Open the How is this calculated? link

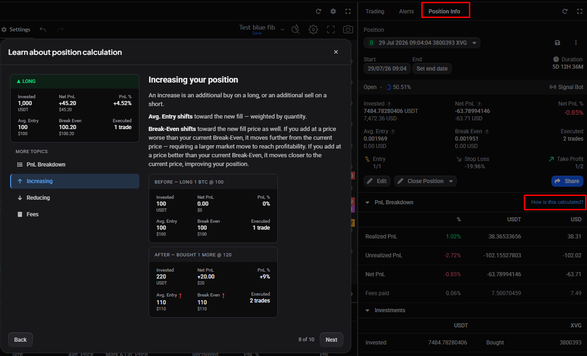[557, 202]
